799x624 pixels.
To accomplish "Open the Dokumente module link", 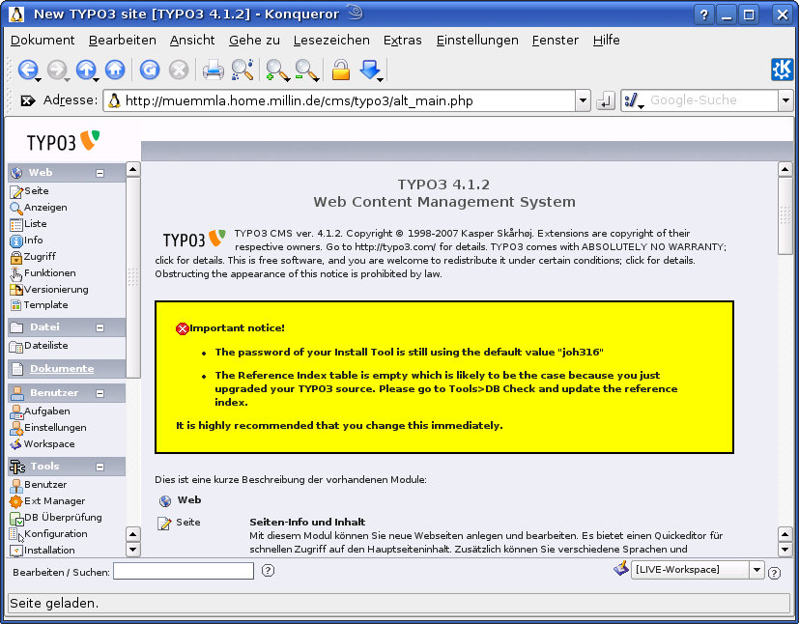I will coord(62,368).
